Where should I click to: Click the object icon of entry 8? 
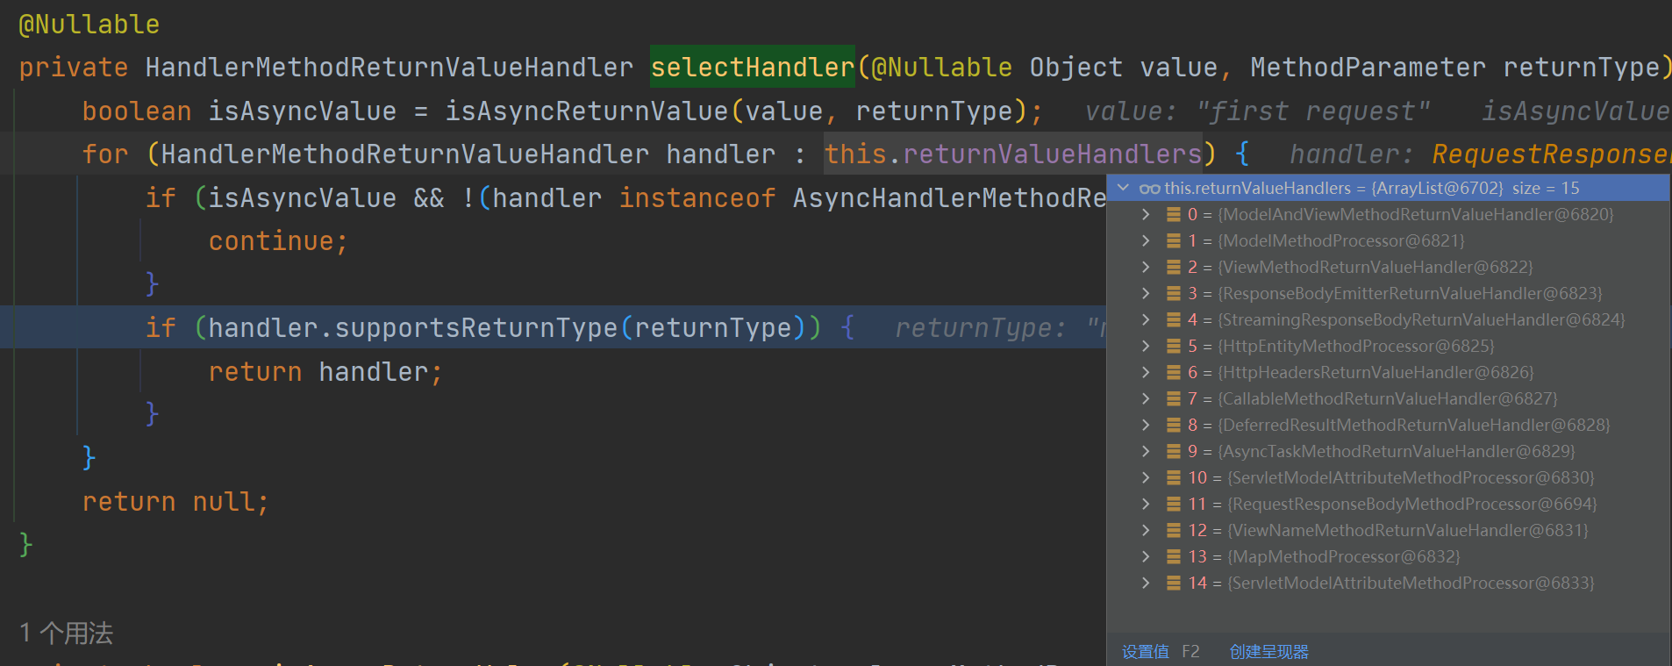point(1173,425)
